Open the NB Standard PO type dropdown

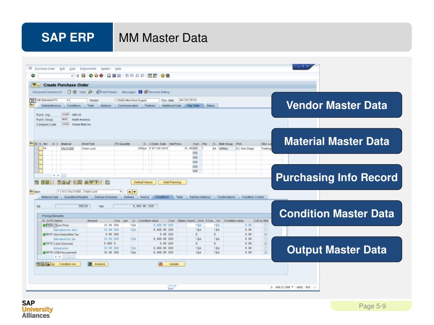(67, 100)
